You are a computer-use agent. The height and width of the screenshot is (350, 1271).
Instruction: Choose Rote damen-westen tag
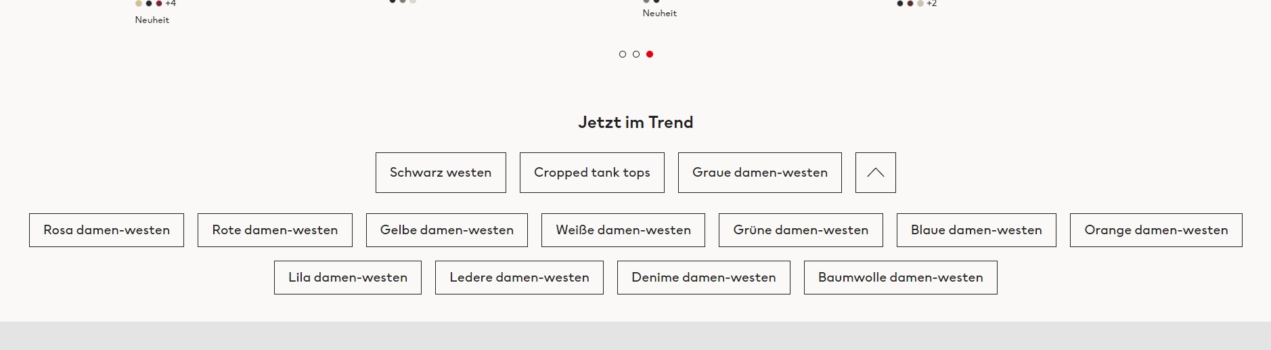click(275, 230)
